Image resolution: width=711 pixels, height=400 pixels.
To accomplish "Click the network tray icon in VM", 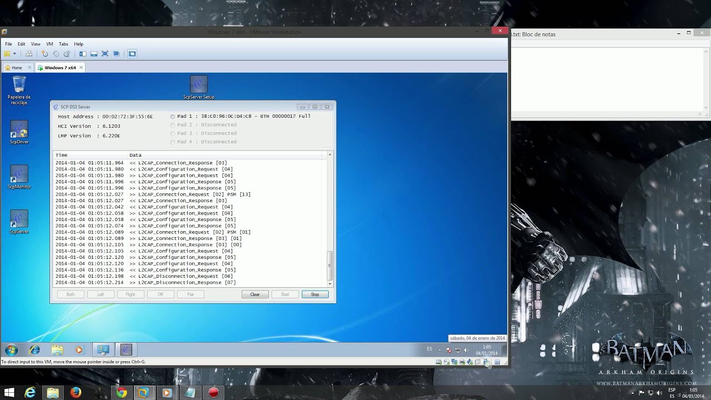I will (x=457, y=350).
